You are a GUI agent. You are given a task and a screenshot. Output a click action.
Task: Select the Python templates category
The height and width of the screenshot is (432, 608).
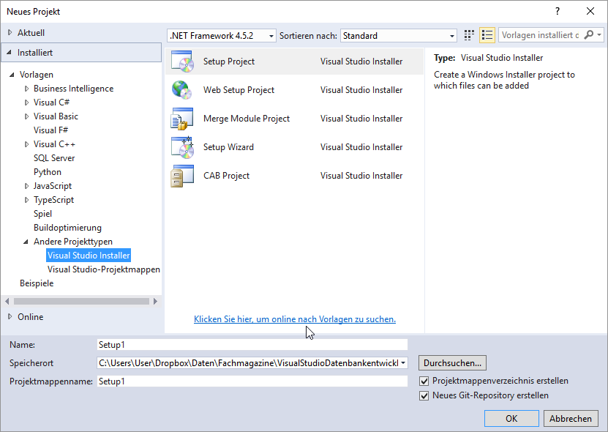coord(47,172)
